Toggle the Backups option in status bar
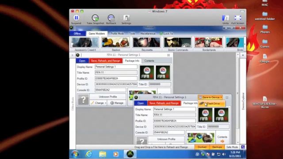 (x=217, y=147)
